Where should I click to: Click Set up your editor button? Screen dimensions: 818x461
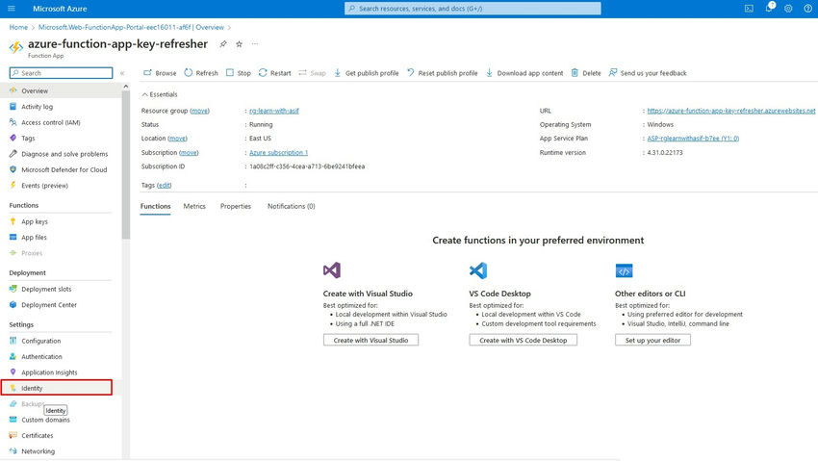coord(652,340)
